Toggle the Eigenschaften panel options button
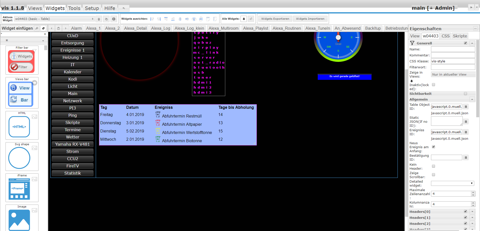480x231 pixels. (475, 28)
